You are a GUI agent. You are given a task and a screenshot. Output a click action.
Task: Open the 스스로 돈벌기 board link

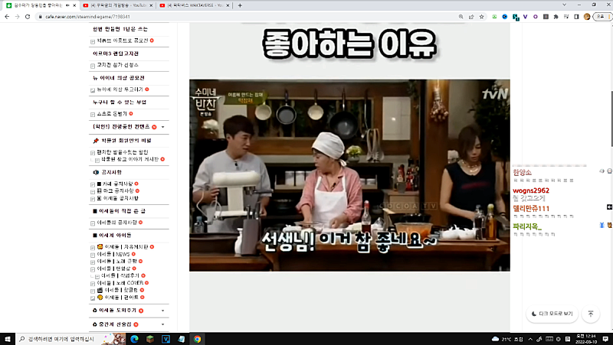click(x=112, y=114)
